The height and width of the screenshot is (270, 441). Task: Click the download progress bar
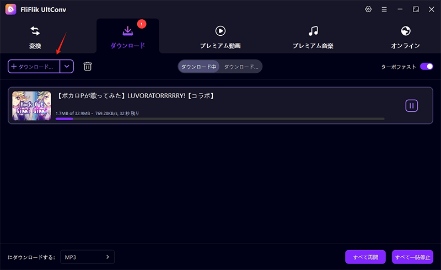tap(220, 118)
